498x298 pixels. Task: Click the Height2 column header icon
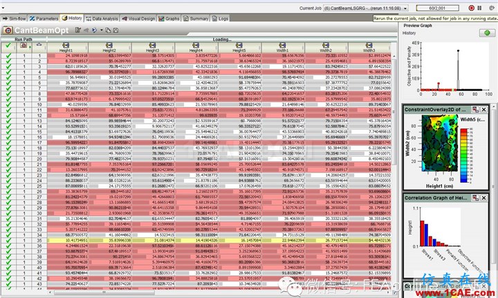point(109,46)
